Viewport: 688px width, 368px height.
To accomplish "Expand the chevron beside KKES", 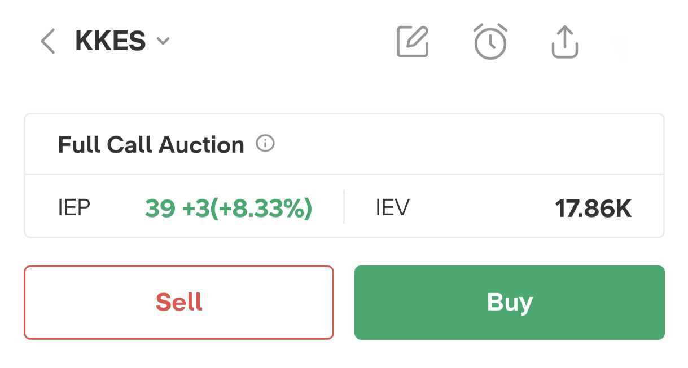I will [163, 41].
